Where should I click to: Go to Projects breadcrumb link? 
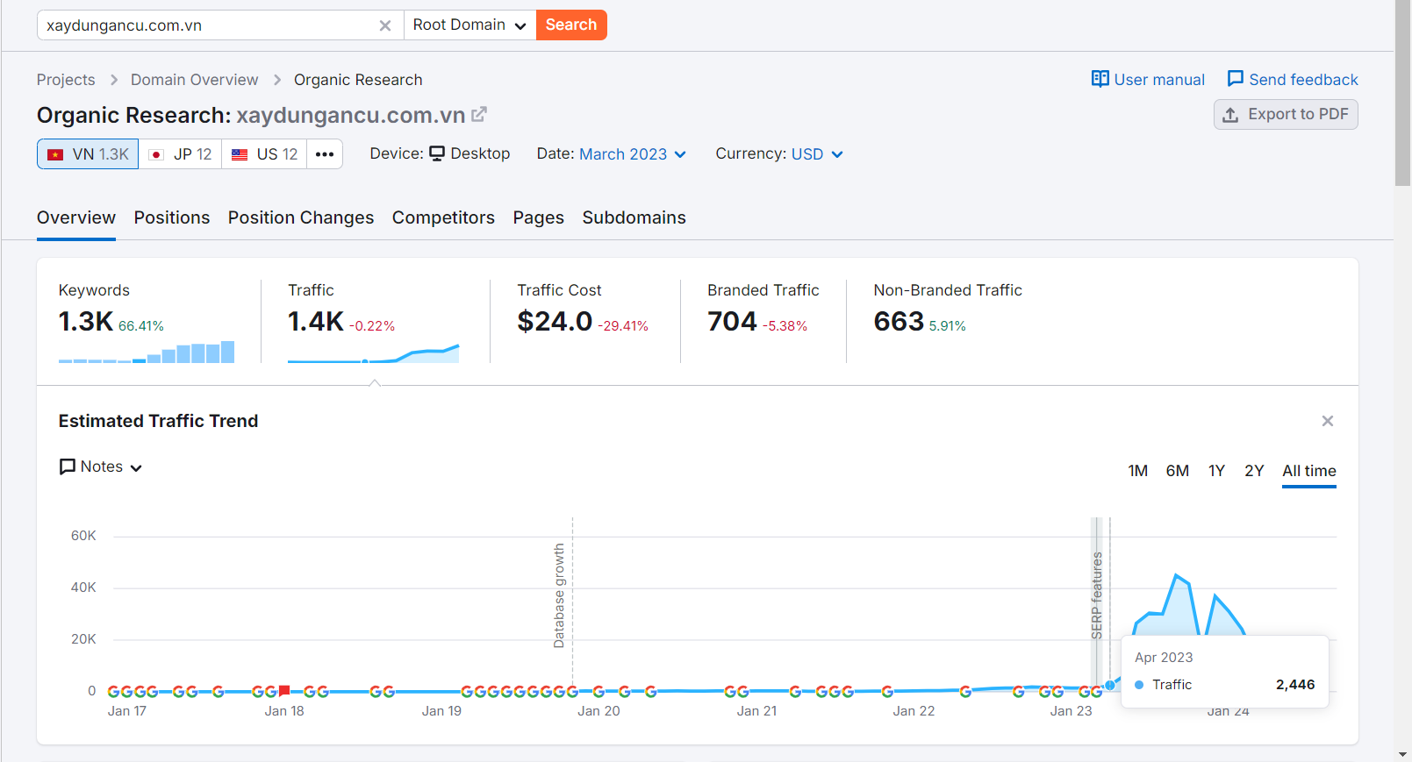click(66, 80)
